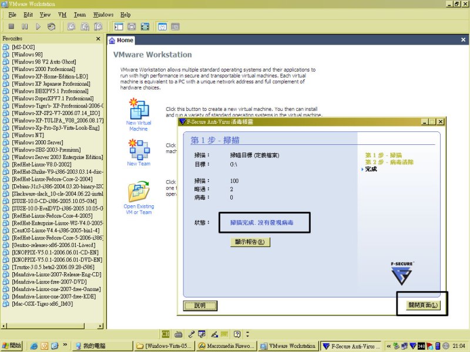Click the 顯示報告(R) show report button
Screen dimensions: 470x352
[250, 242]
